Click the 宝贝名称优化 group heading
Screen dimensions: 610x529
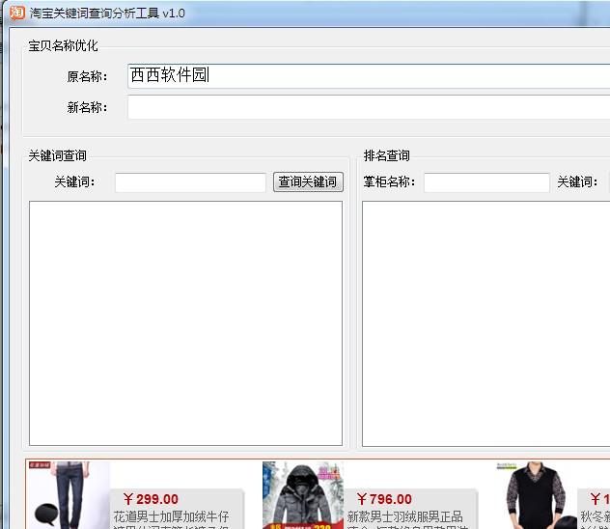coord(63,45)
